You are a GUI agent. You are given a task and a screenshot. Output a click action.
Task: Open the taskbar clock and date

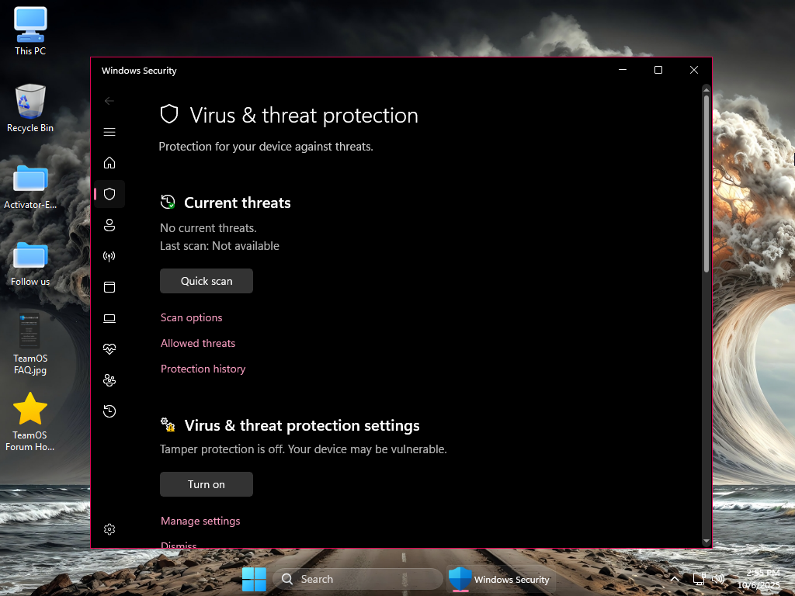[760, 579]
